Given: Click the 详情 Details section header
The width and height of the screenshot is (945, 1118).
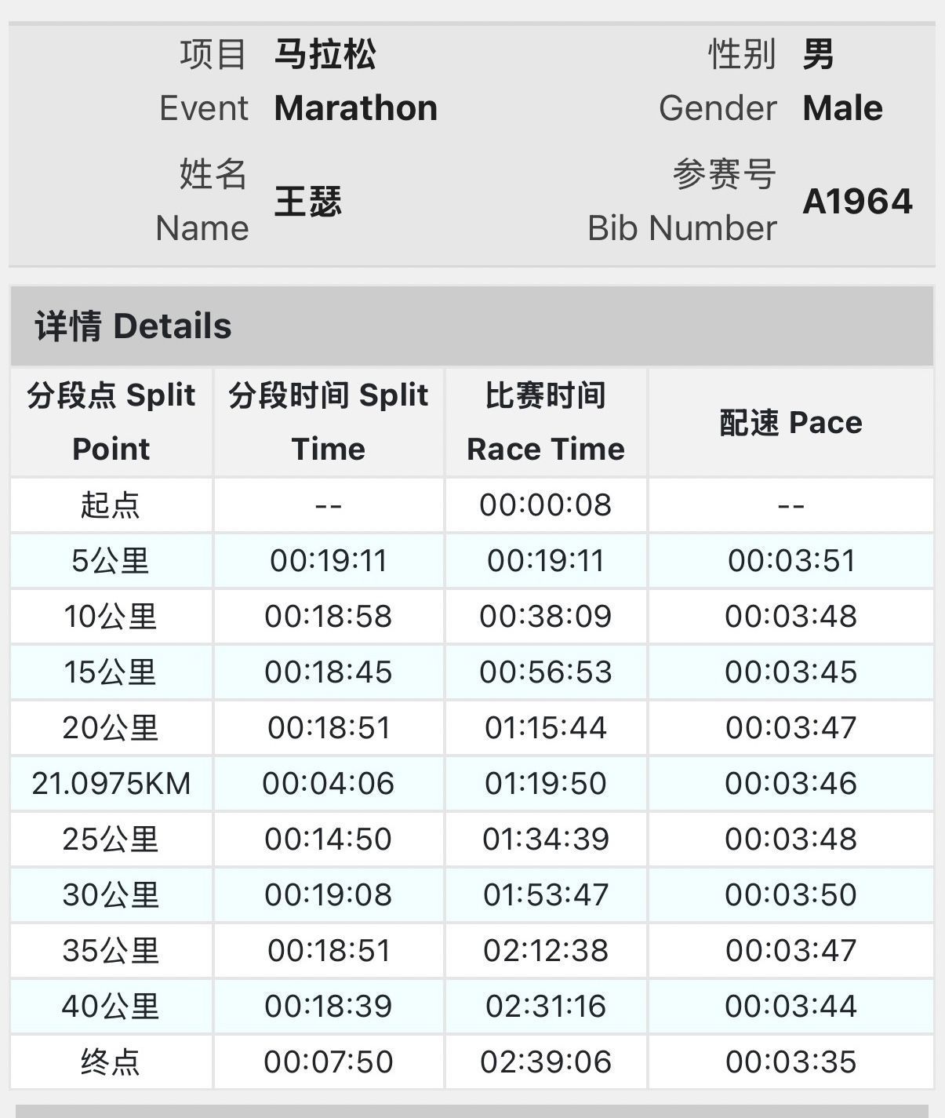Looking at the screenshot, I should 133,326.
